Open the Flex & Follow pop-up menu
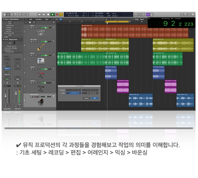Viewport: 198px width, 178px height. click(17, 33)
